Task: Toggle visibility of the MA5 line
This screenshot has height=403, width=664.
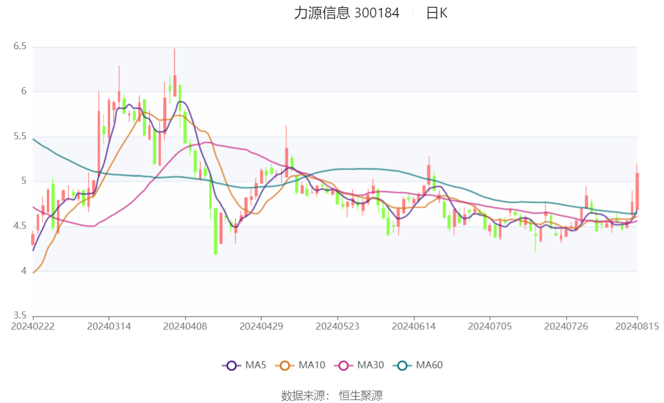Action: pyautogui.click(x=246, y=365)
